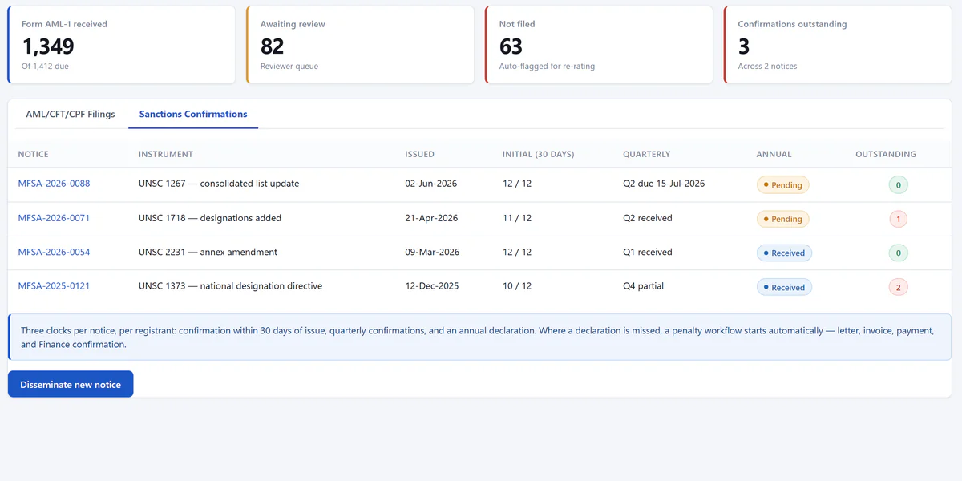Click the Received badge for UNSC 2231
Screen dimensions: 962x481
point(784,253)
